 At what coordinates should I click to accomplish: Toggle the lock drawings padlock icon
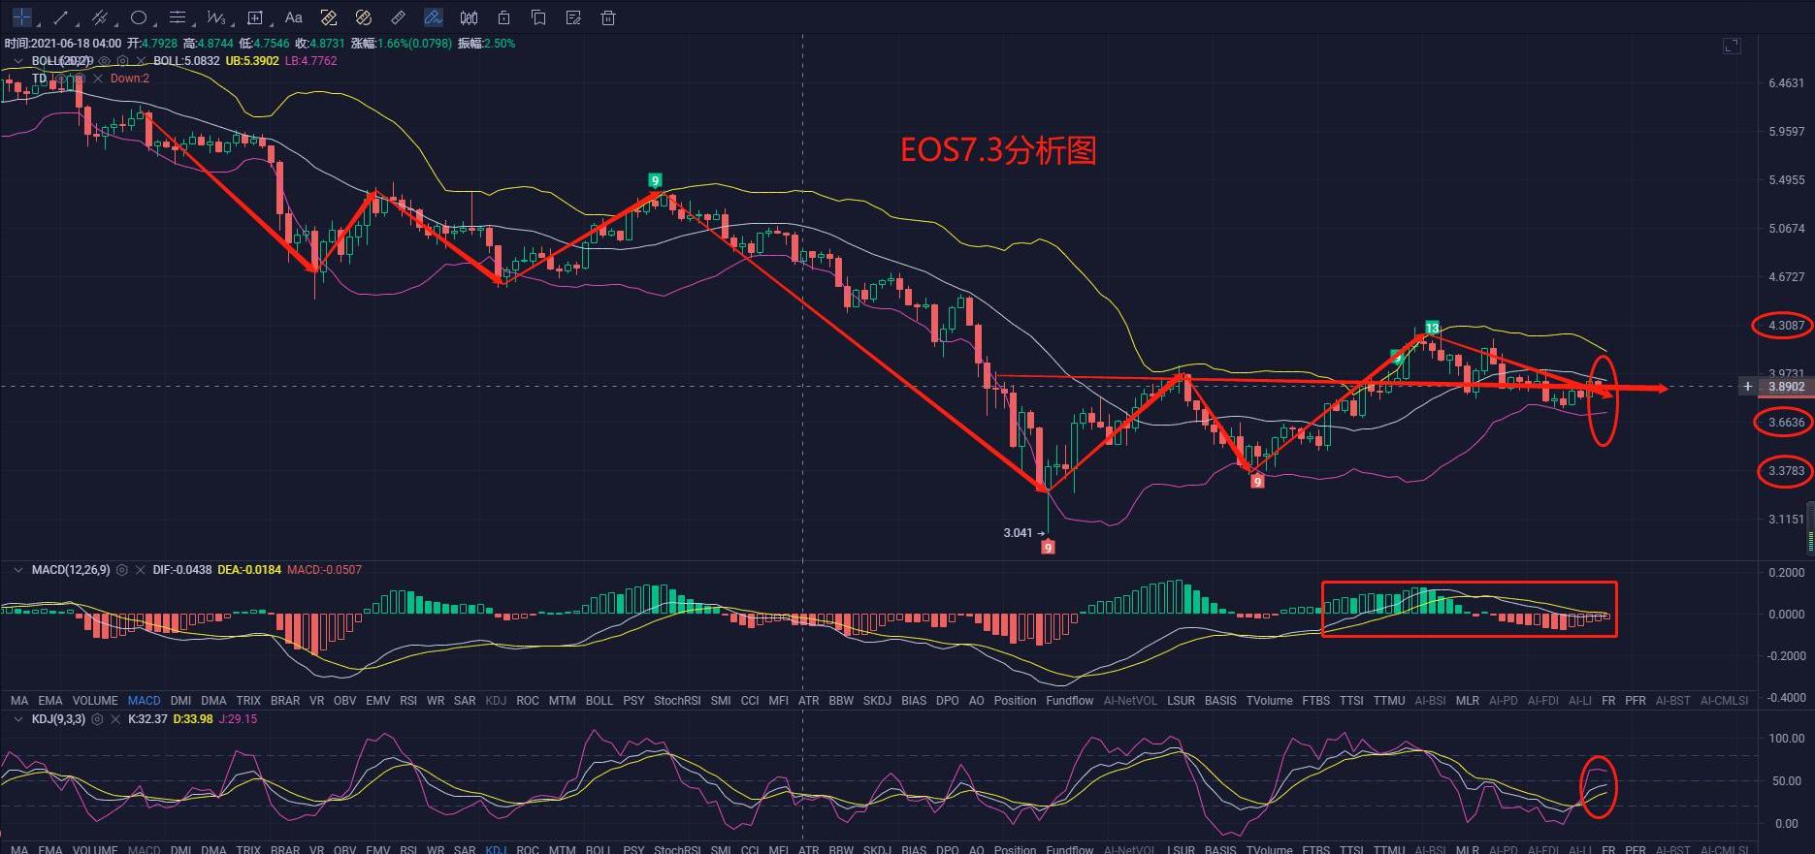click(503, 17)
